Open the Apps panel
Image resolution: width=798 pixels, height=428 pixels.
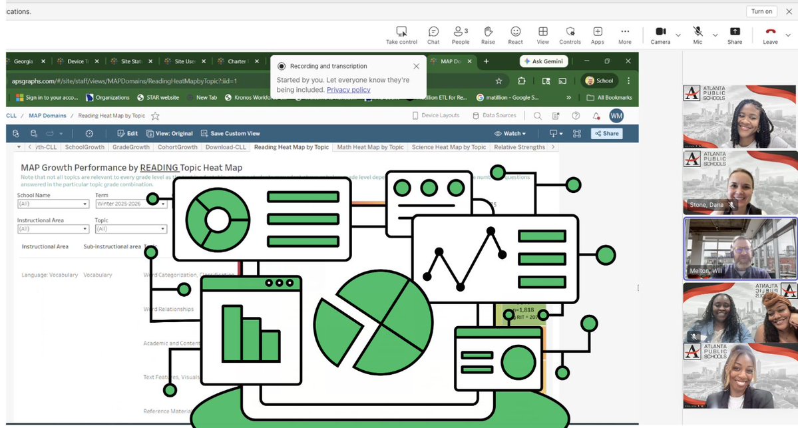pyautogui.click(x=598, y=36)
